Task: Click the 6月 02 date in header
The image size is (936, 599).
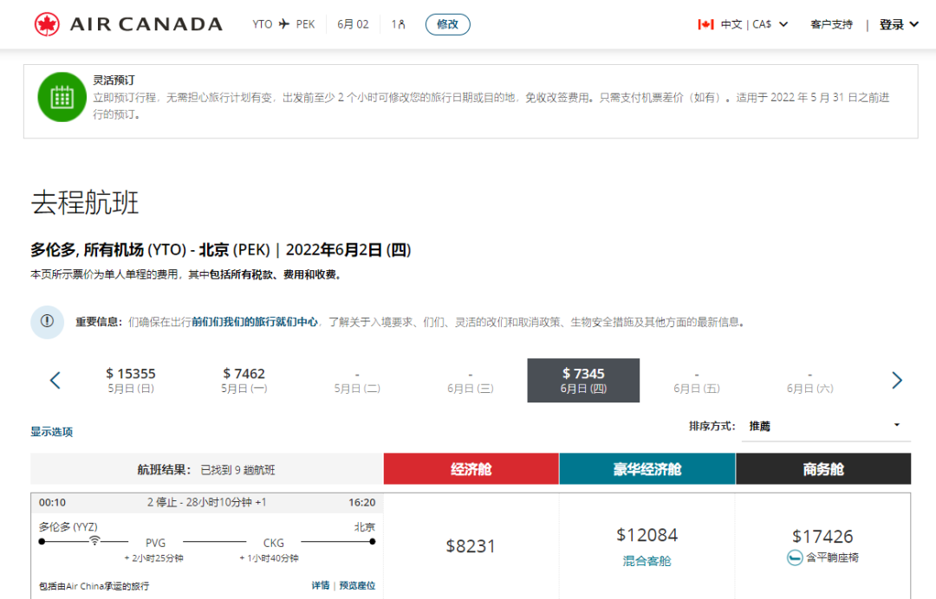Action: coord(353,24)
